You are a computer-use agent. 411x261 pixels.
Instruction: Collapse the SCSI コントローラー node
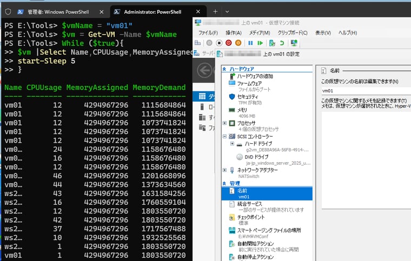click(224, 136)
